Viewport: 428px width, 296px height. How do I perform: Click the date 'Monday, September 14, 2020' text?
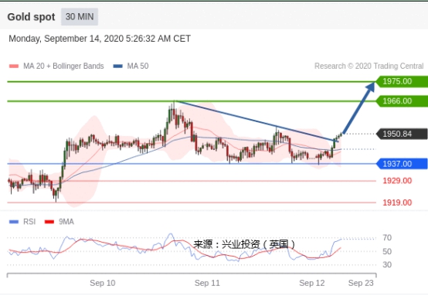tap(66, 39)
